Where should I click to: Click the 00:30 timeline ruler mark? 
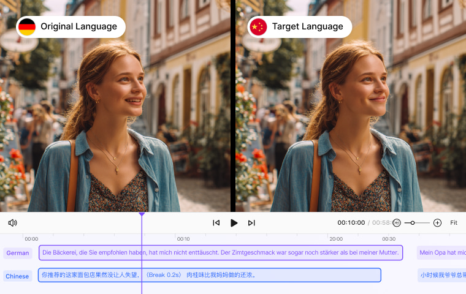389,239
